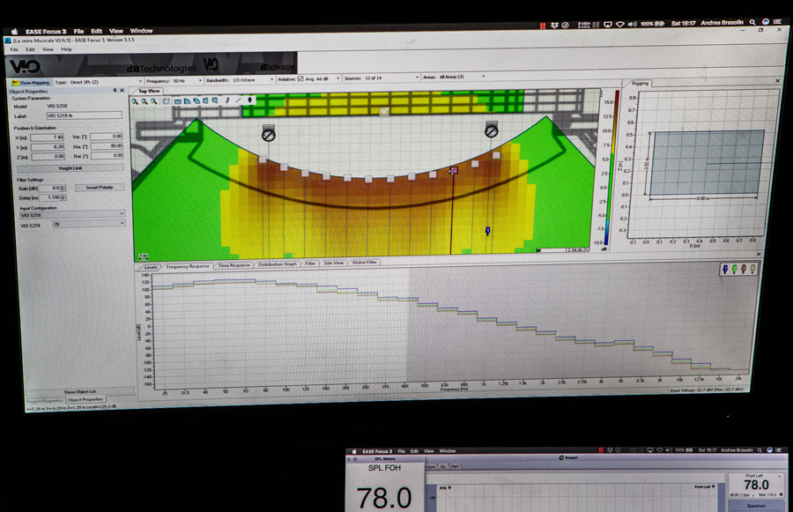The image size is (793, 512).
Task: Adjust the Gain [dB] stepper arrows
Action: 63,189
